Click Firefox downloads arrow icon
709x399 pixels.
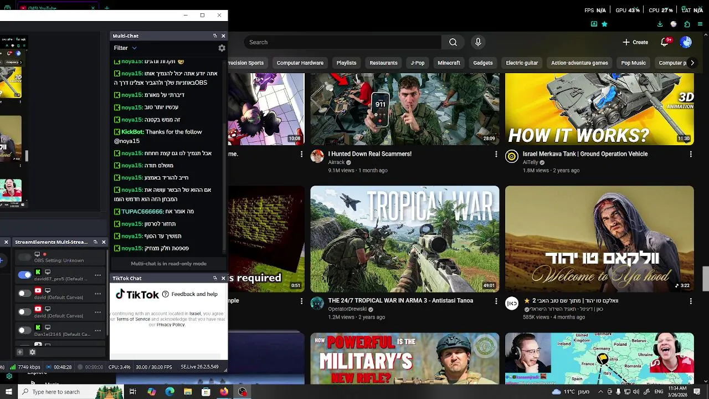660,24
